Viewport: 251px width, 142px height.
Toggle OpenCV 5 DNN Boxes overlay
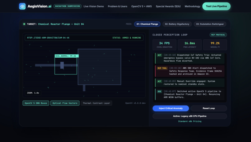tap(36, 103)
